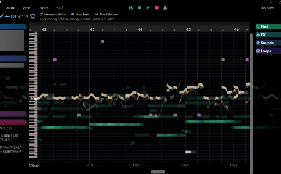The height and width of the screenshot is (174, 281).
Task: Click the 1:01.8 time label
Action: pyautogui.click(x=89, y=165)
